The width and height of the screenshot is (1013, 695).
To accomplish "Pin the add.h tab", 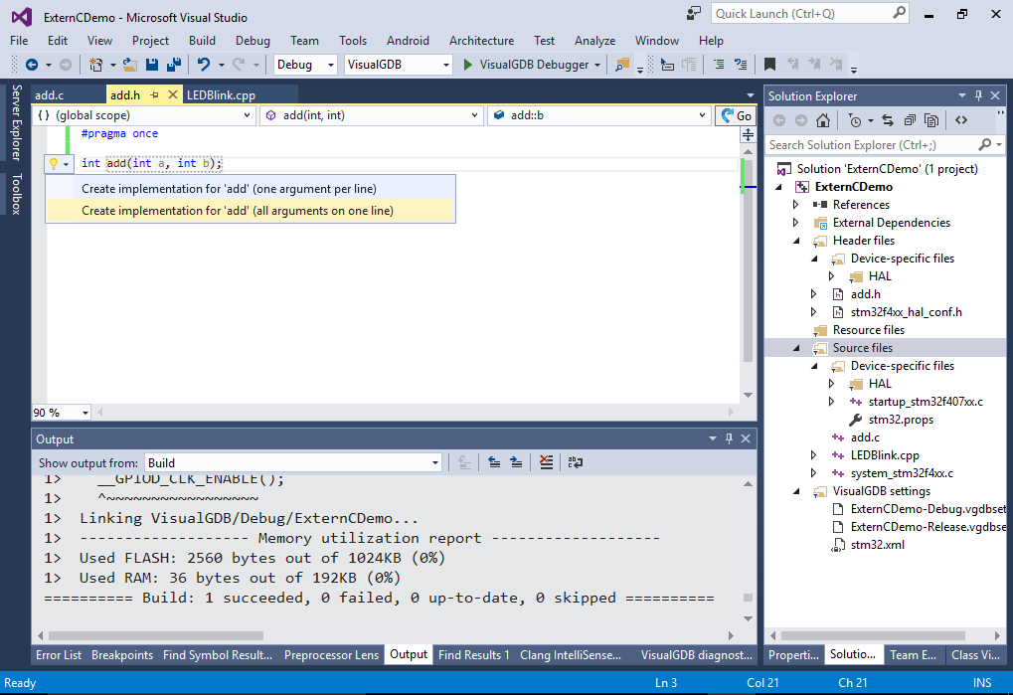I will (x=154, y=94).
